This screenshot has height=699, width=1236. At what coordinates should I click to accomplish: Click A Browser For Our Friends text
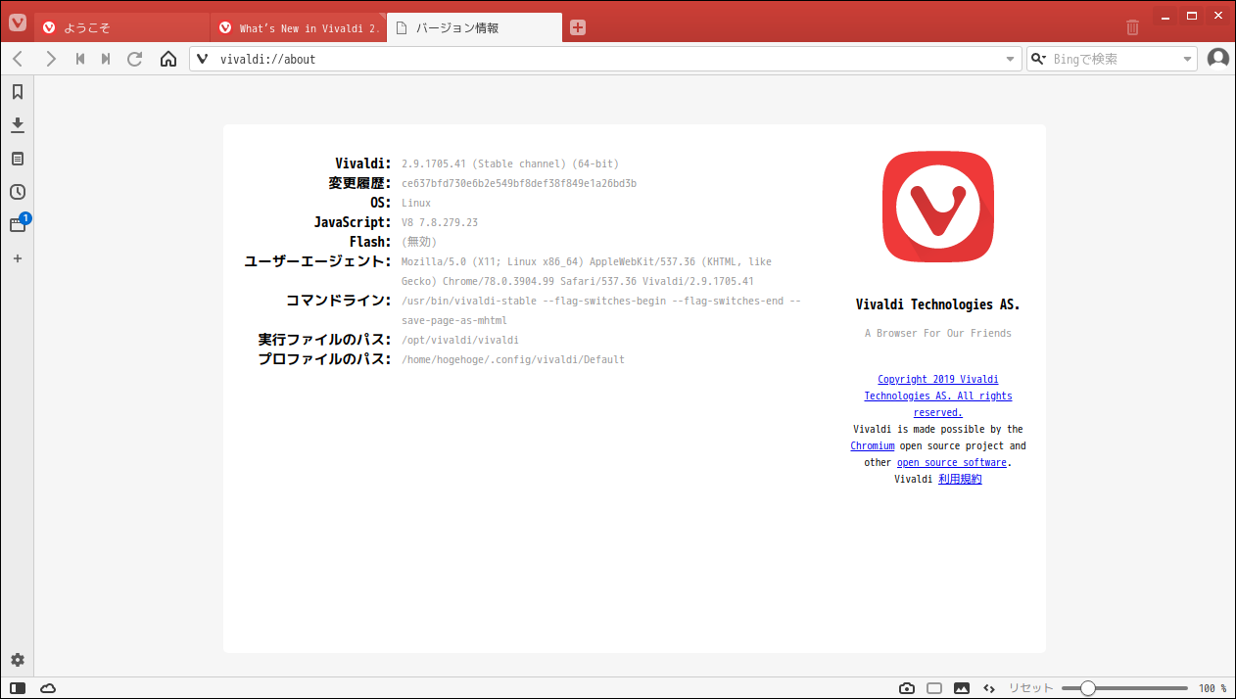(x=938, y=333)
